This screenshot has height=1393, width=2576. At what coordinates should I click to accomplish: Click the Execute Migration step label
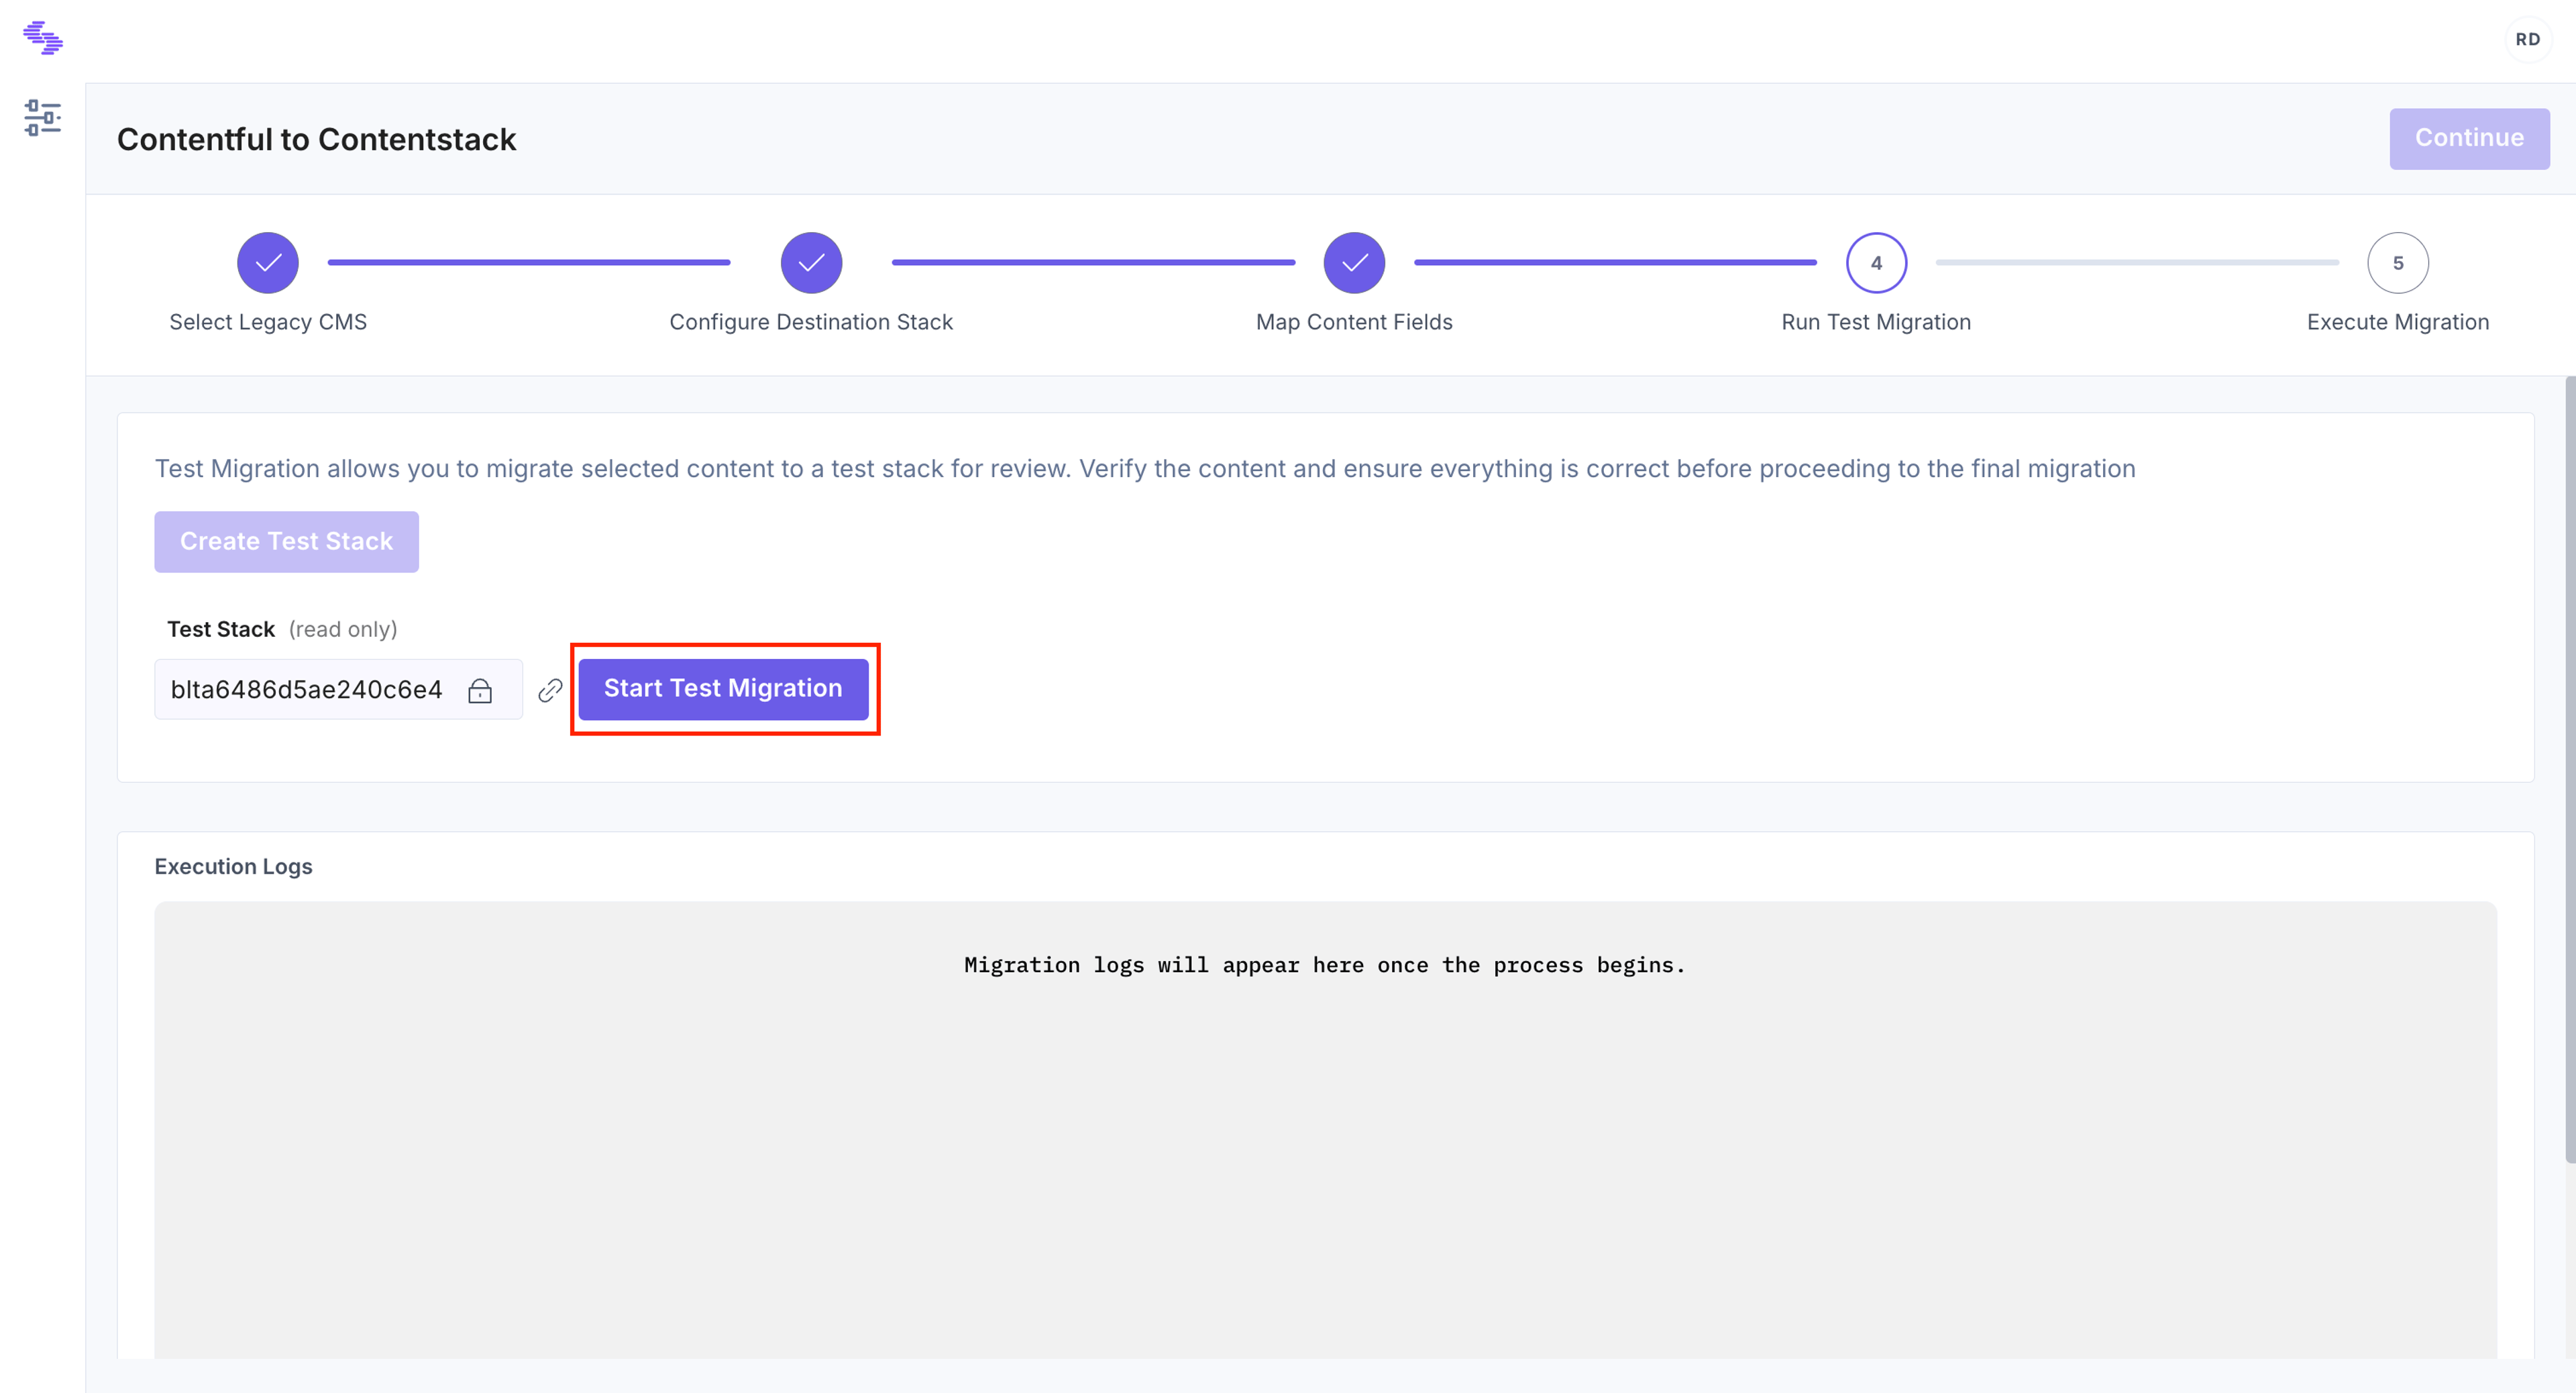[x=2398, y=322]
